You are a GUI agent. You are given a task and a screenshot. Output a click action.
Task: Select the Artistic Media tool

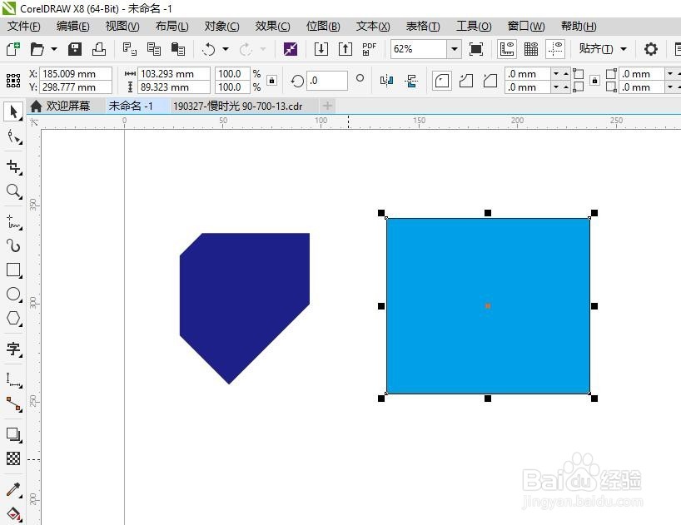click(13, 245)
